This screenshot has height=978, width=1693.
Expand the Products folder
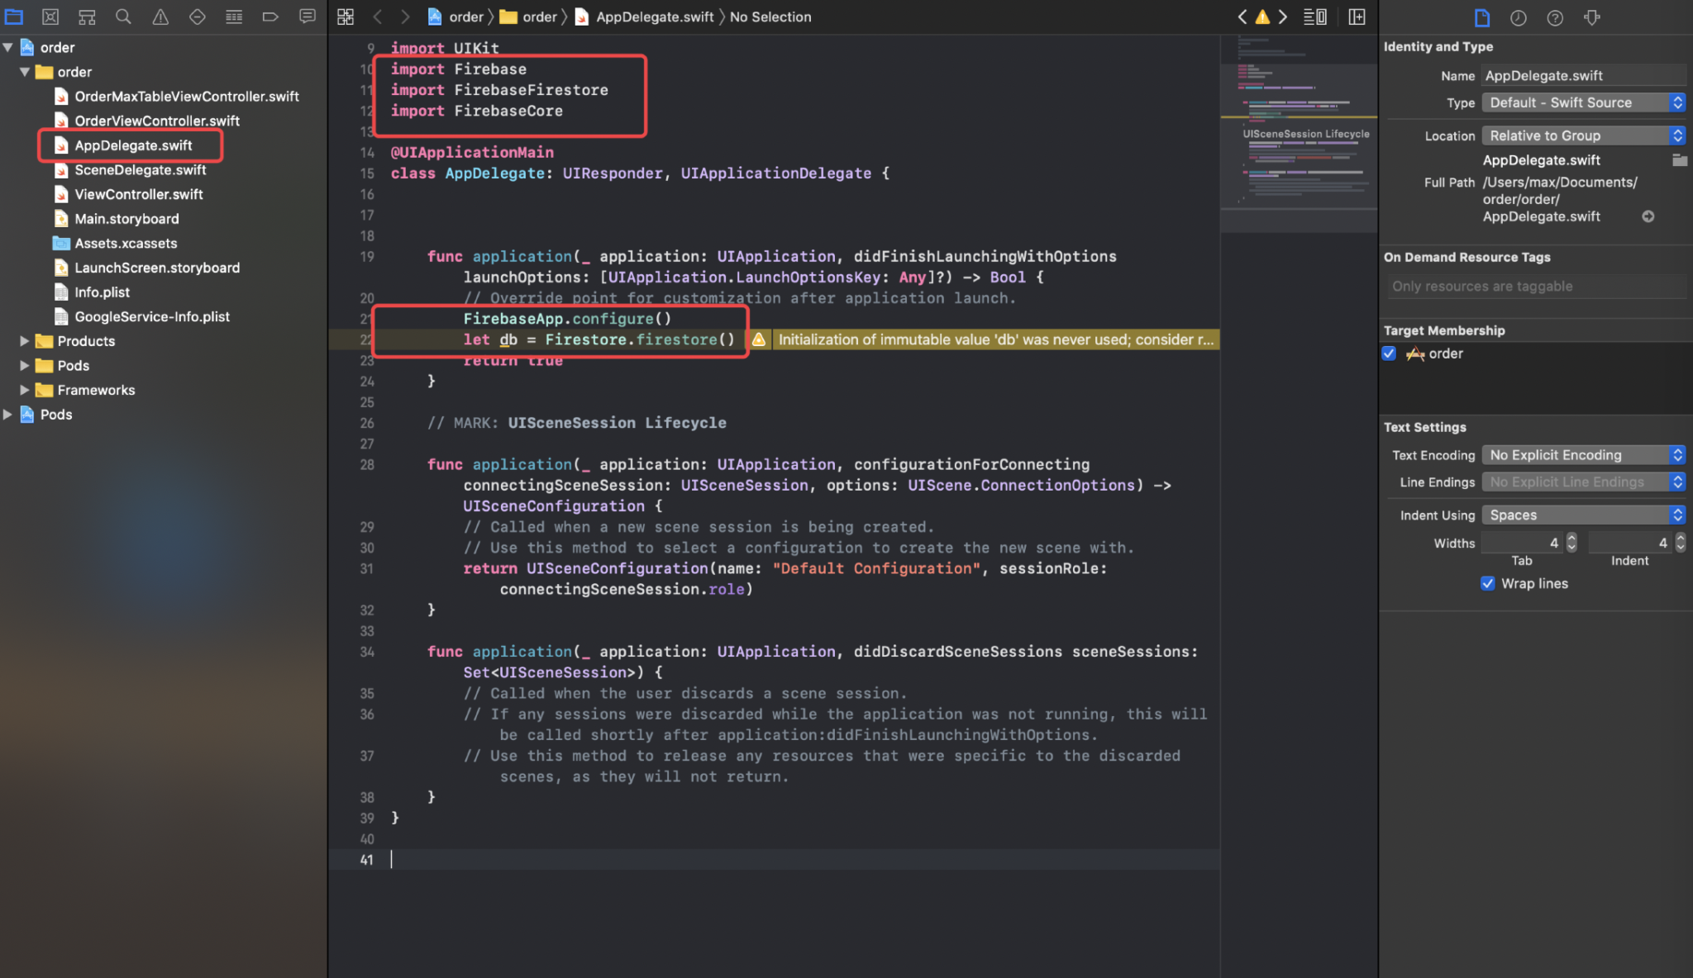click(25, 341)
